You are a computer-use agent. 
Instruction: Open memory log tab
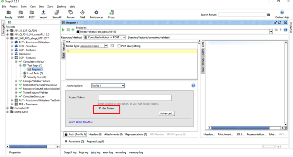[136, 152]
